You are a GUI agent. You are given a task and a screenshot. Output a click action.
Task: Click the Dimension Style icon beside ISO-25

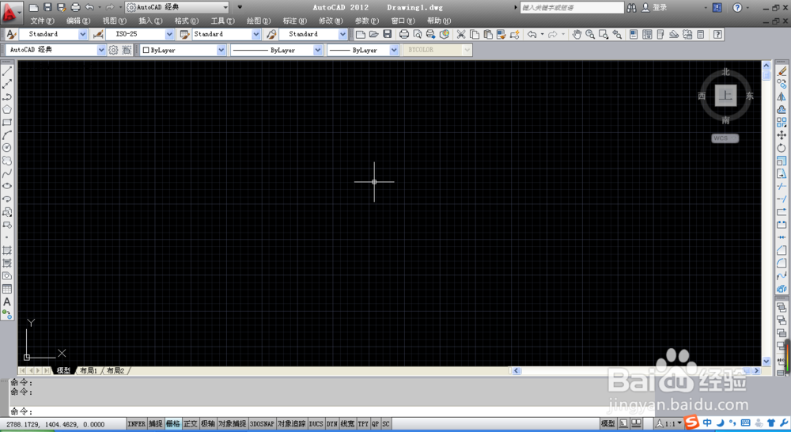[98, 34]
